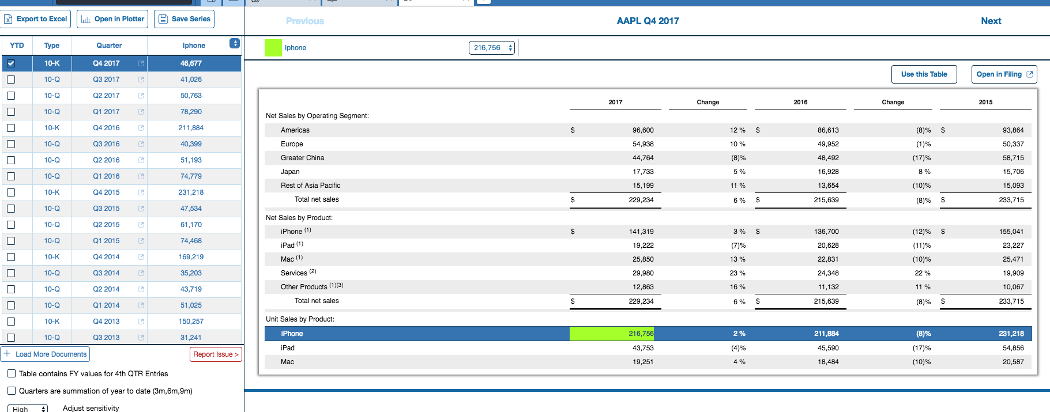
Task: Click the AAPL Q4 2017 title
Action: (648, 21)
